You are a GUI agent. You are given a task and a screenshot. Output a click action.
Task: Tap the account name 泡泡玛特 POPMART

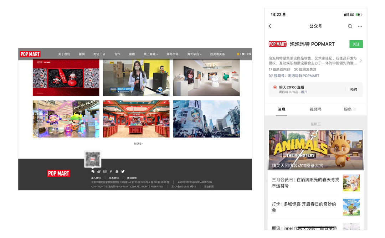(x=312, y=44)
